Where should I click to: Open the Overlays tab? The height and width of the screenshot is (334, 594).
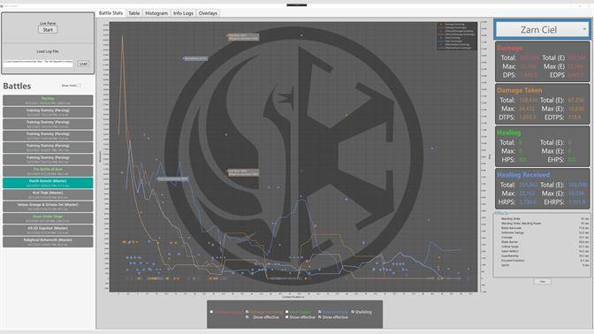pyautogui.click(x=208, y=13)
